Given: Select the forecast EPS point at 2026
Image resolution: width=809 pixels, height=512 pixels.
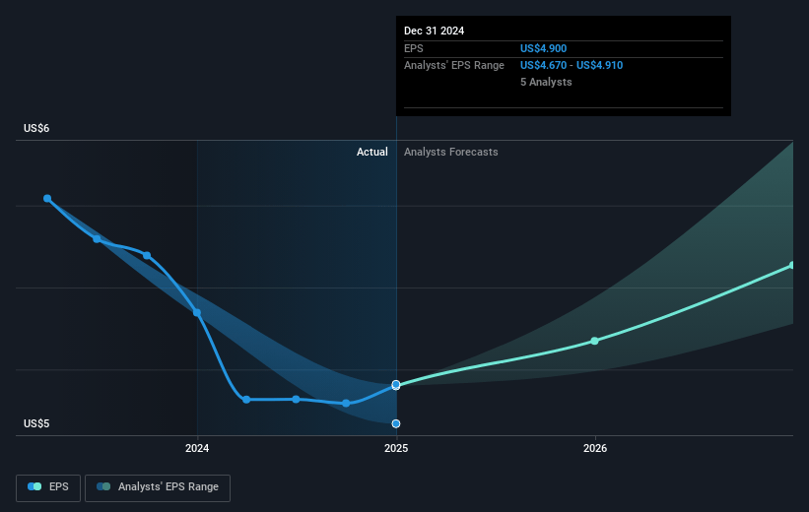Looking at the screenshot, I should coord(594,341).
